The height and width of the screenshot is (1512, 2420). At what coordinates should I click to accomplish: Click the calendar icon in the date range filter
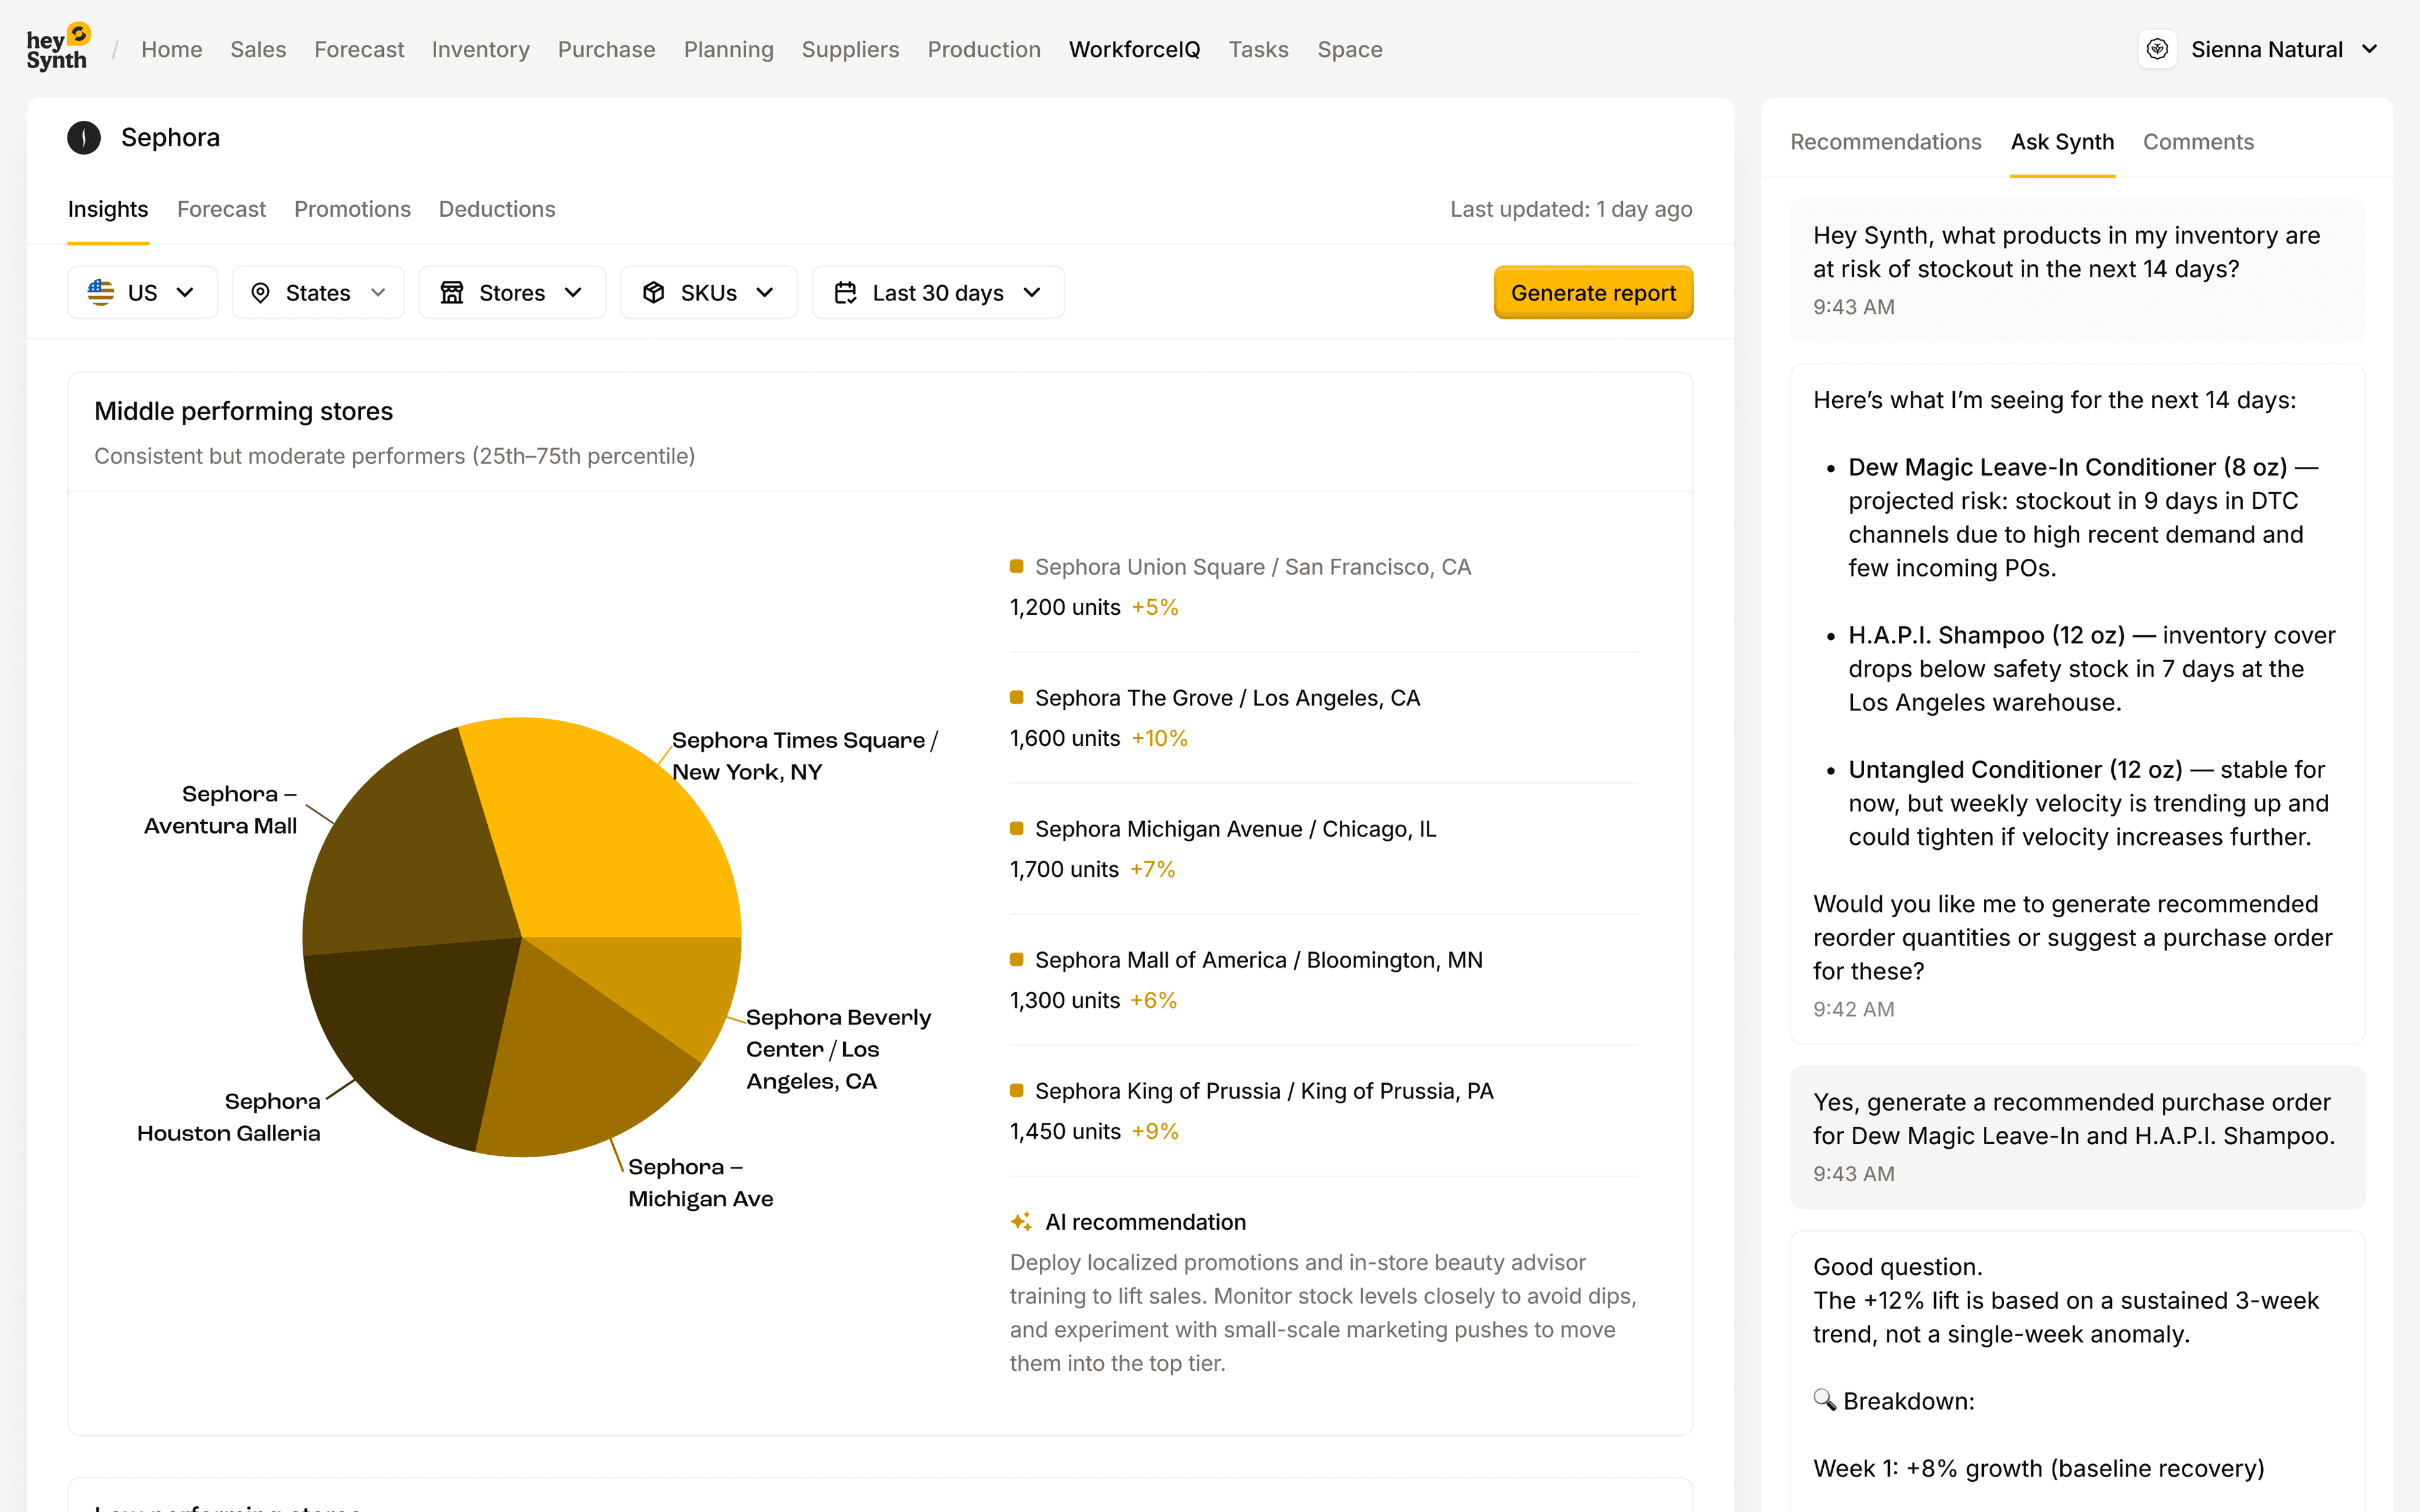845,292
